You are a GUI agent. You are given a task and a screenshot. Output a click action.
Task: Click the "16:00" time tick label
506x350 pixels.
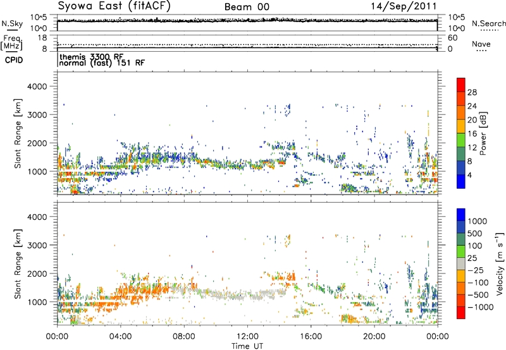pos(311,337)
